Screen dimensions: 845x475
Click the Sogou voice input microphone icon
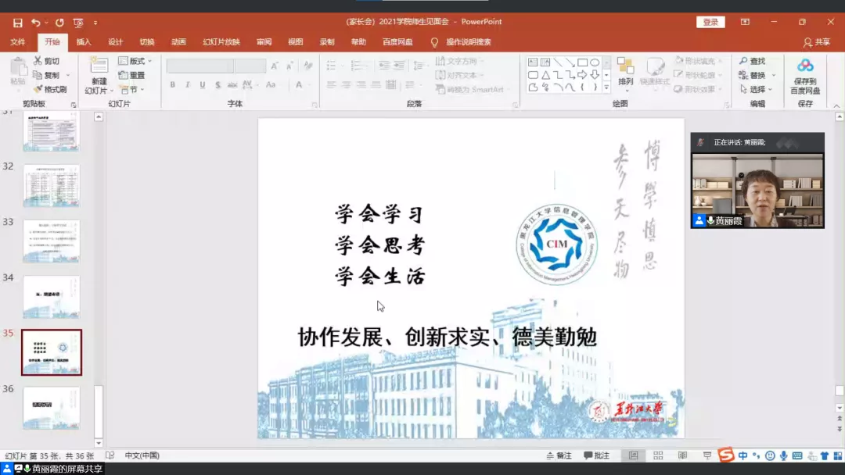click(783, 455)
